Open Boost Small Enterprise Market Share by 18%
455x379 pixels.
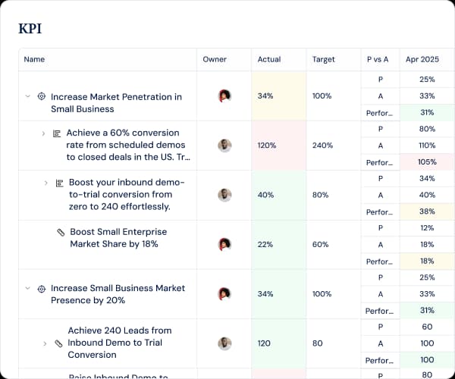[118, 238]
